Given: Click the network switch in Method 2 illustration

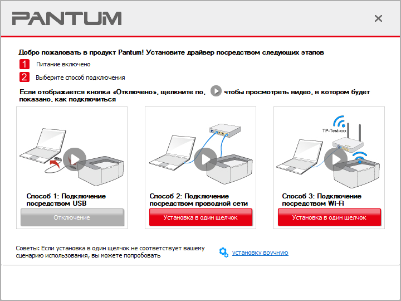Looking at the screenshot, I should (x=225, y=130).
